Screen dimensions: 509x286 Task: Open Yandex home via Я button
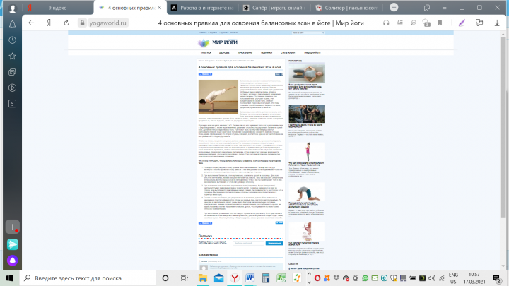pos(49,23)
